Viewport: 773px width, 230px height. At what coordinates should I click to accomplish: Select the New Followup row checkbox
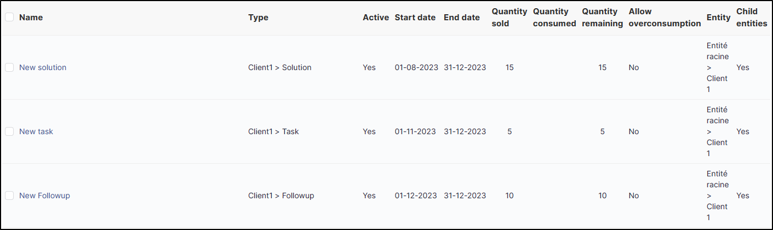click(x=9, y=196)
